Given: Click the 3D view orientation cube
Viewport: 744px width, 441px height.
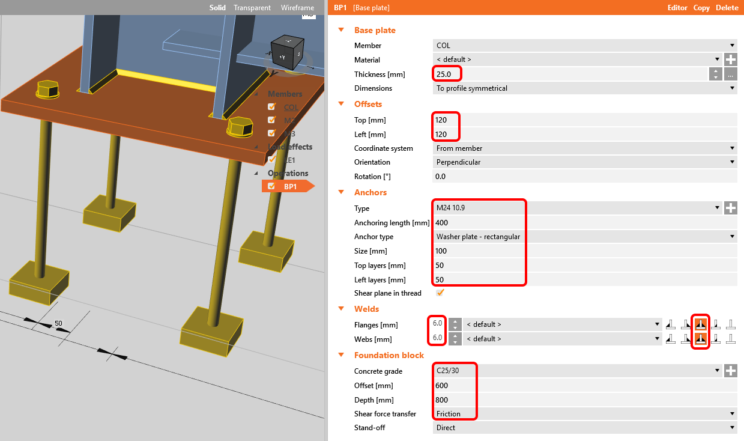Looking at the screenshot, I should [286, 52].
